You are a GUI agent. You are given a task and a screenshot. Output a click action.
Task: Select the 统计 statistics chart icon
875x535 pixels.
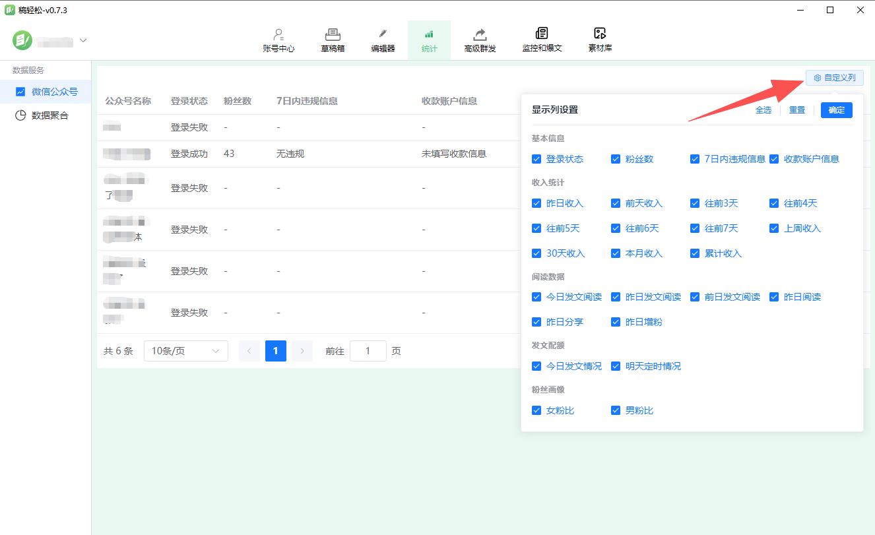tap(429, 34)
